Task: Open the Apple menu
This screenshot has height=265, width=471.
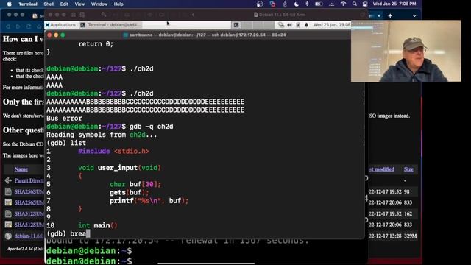Action: coord(10,4)
